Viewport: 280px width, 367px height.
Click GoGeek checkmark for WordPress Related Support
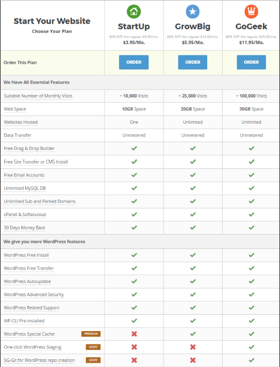(251, 307)
